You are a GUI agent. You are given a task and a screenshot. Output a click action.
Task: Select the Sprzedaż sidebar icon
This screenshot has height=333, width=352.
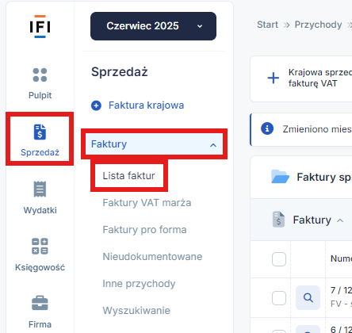40,132
